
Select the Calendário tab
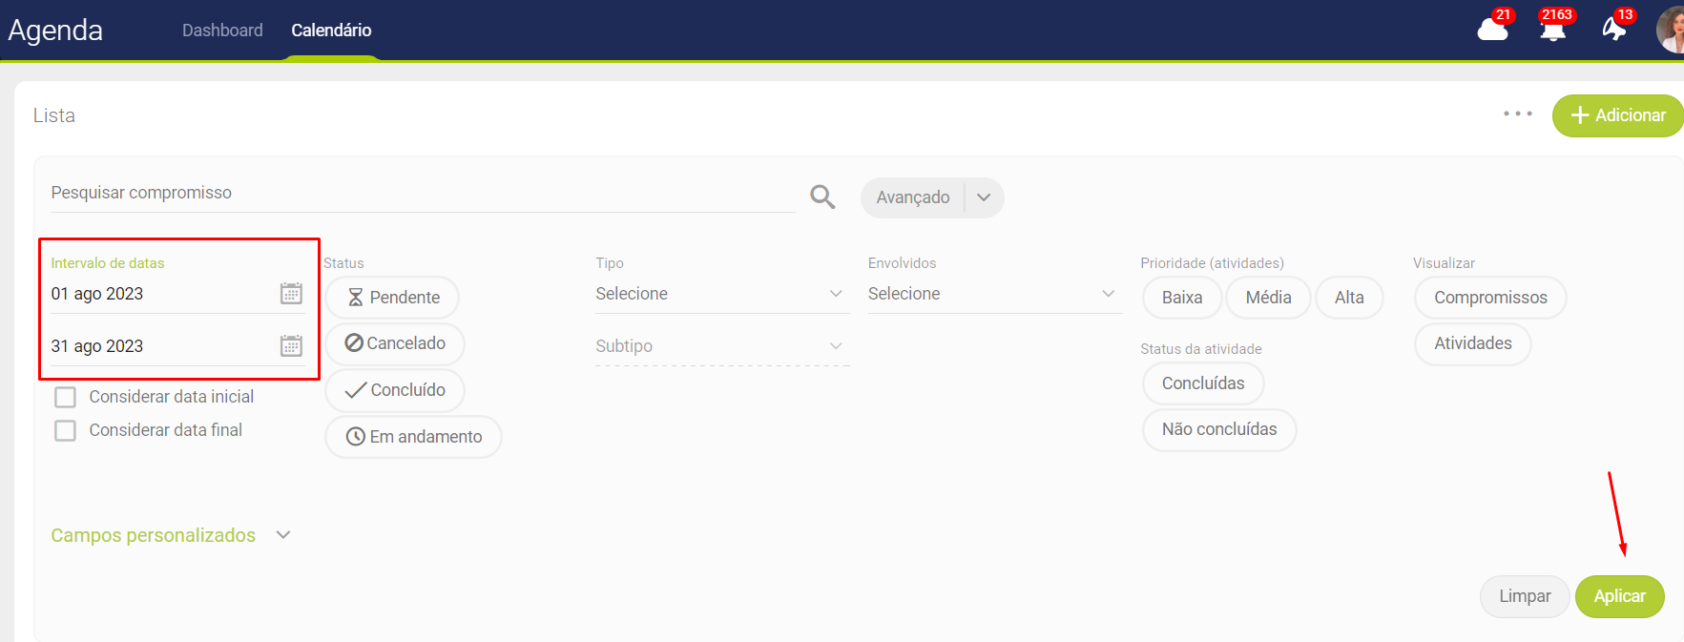331,31
